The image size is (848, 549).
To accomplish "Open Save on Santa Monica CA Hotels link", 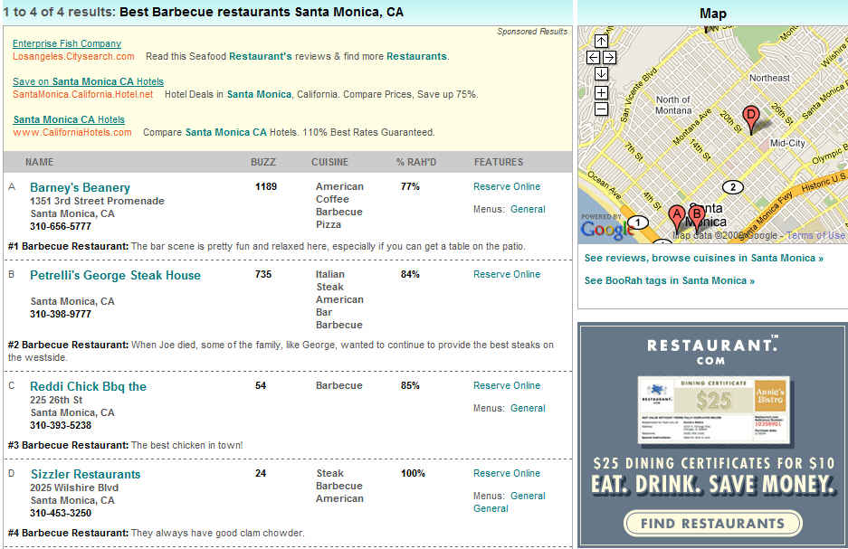I will click(88, 81).
